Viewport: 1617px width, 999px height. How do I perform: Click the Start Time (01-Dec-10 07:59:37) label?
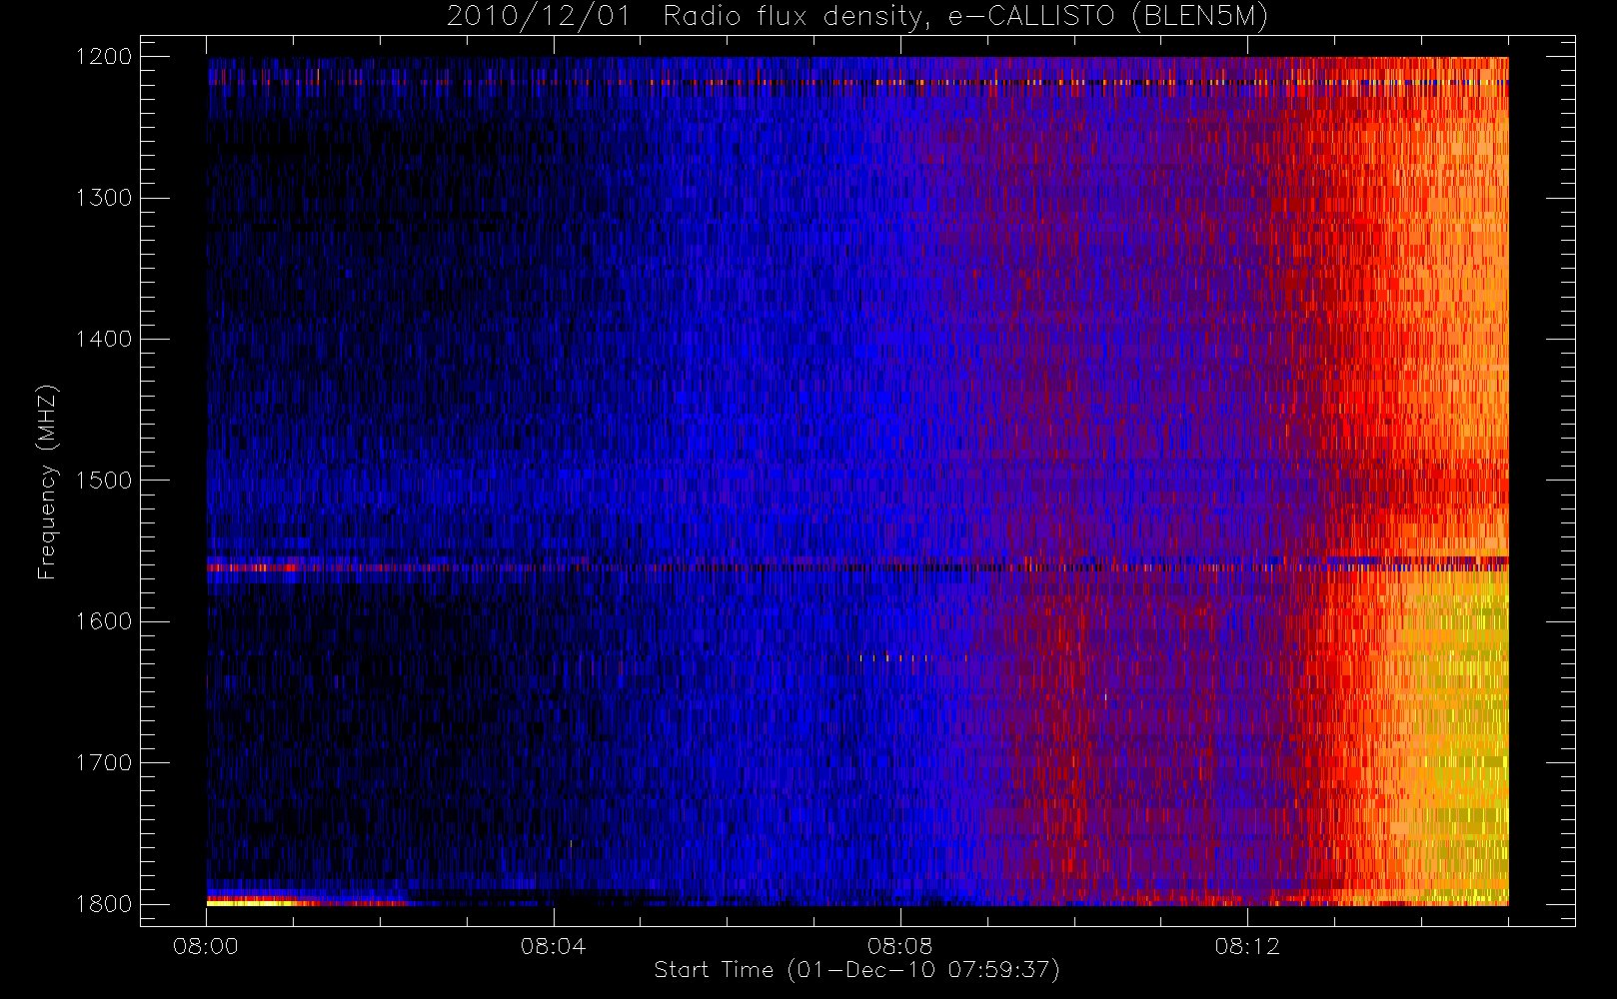pos(857,970)
